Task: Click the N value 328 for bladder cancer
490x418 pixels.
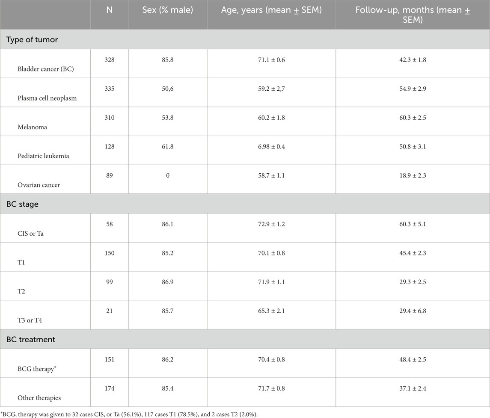Action: point(110,60)
